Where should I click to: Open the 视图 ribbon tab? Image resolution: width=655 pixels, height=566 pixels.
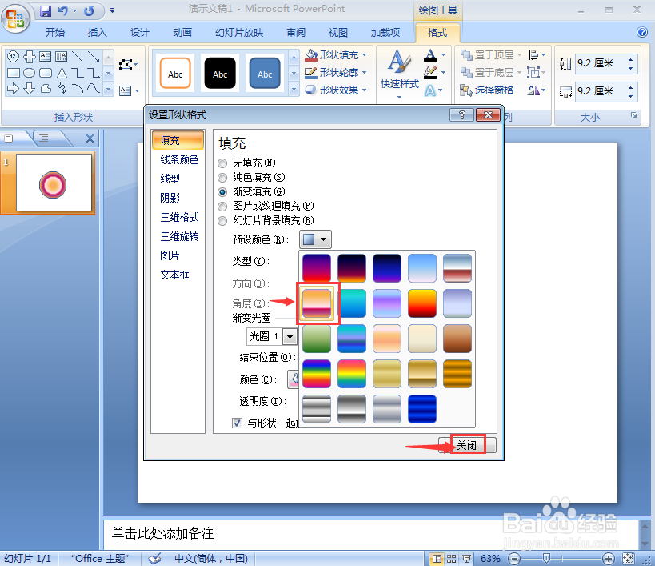click(338, 32)
